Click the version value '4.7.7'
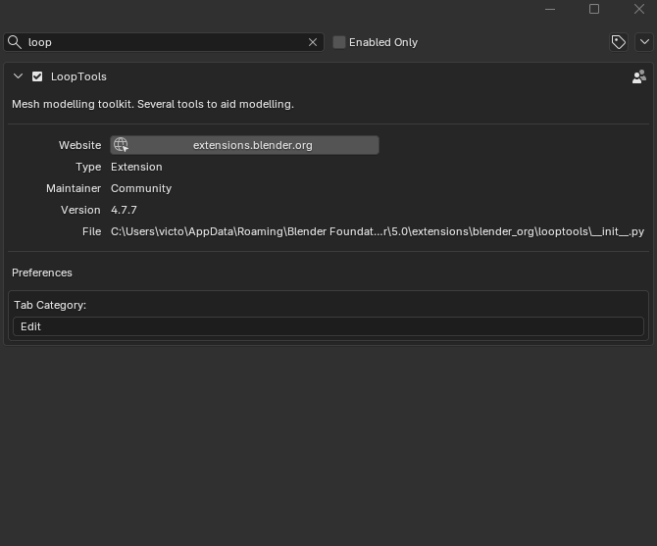 point(124,210)
